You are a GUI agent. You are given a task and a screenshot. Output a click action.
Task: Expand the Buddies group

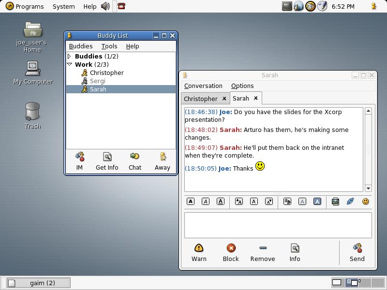(x=69, y=56)
